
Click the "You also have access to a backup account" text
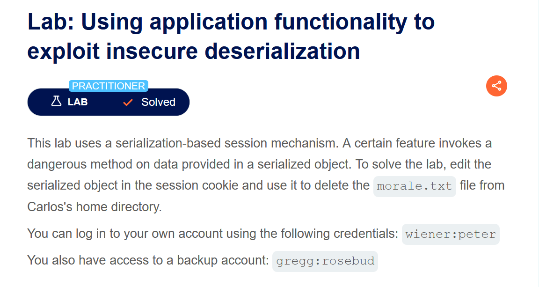coord(148,260)
